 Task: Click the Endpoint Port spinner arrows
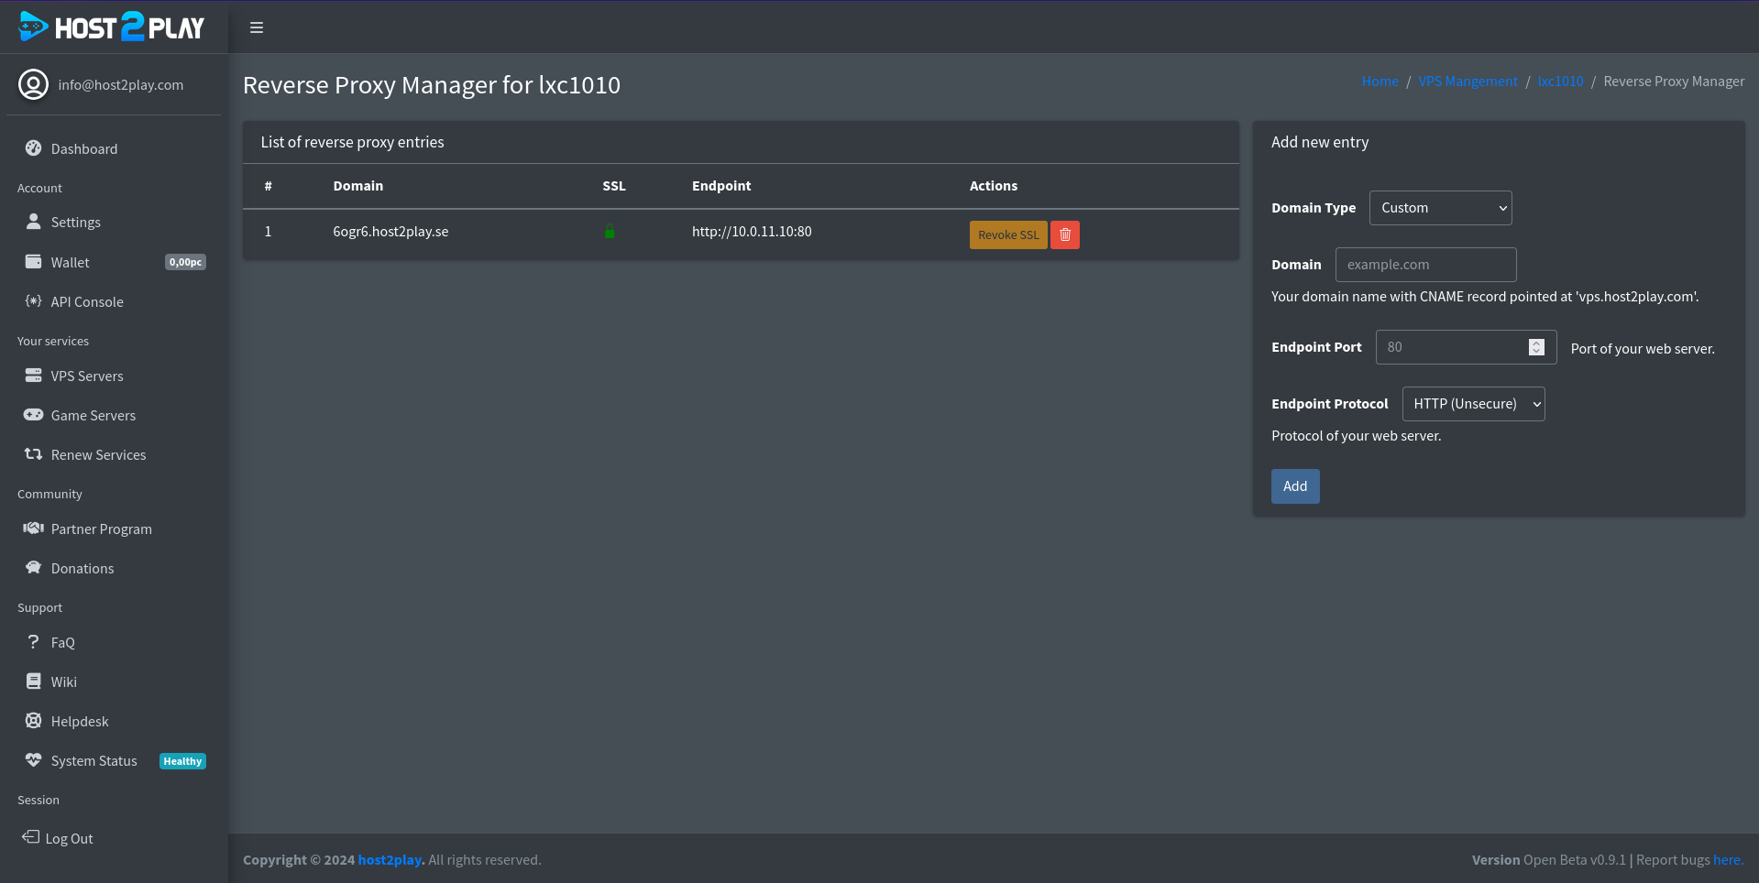click(x=1537, y=347)
